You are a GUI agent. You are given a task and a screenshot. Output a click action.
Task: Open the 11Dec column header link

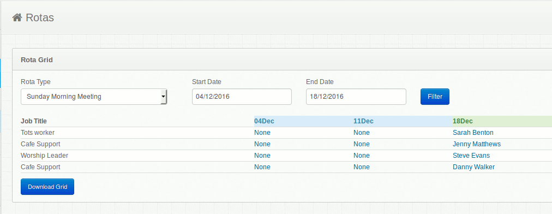tap(363, 121)
